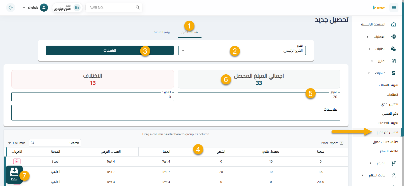
Task: Click the save floppy disk button
Action: point(14,174)
